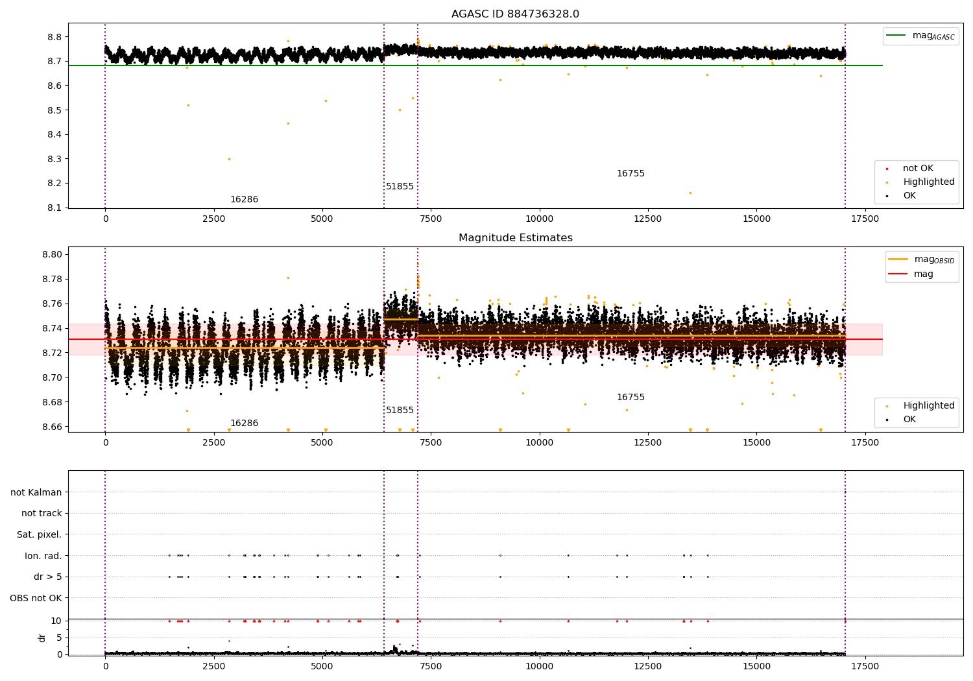Click the "AGASC ID 884736328.0" plot title
Viewport: 973px width, 681px height.
(515, 14)
